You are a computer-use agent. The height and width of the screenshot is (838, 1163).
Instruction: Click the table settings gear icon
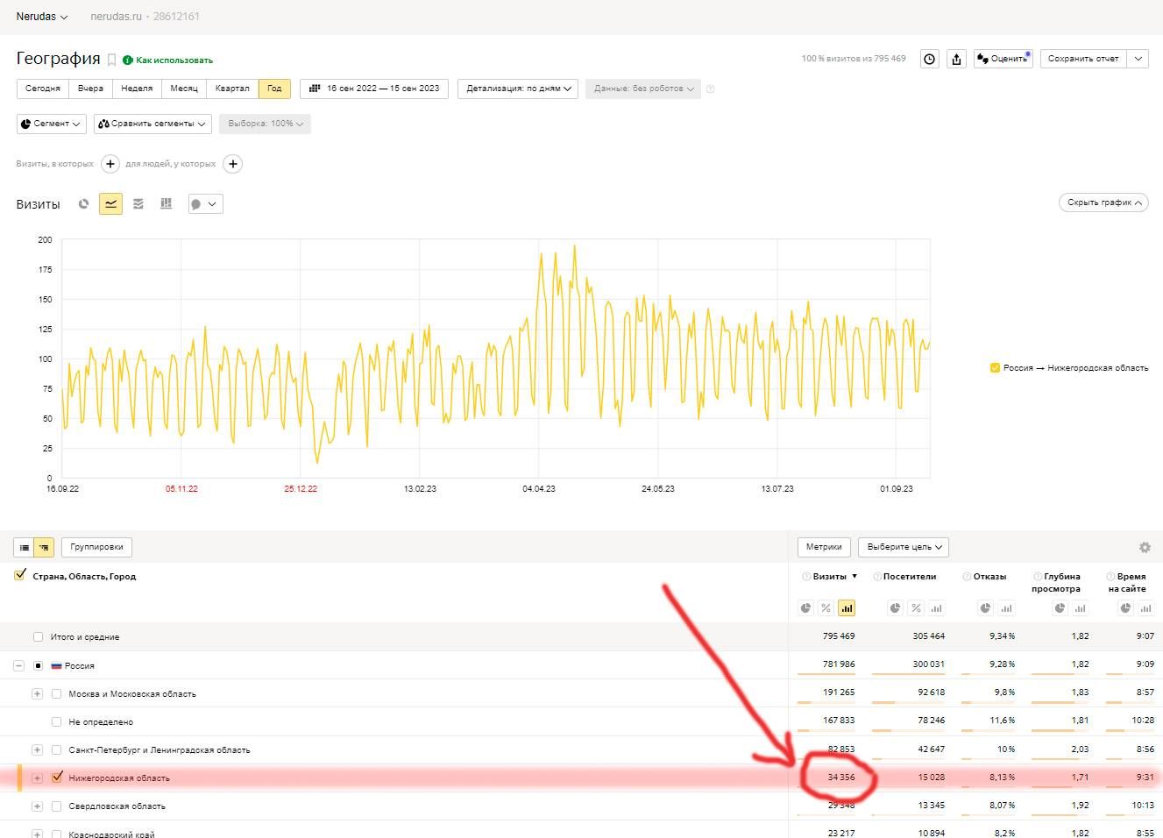(1145, 547)
